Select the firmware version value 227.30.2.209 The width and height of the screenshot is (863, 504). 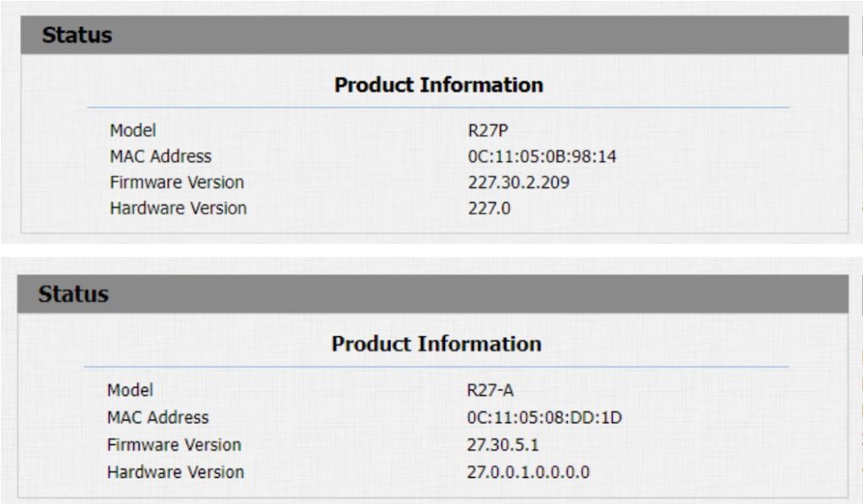click(x=518, y=182)
